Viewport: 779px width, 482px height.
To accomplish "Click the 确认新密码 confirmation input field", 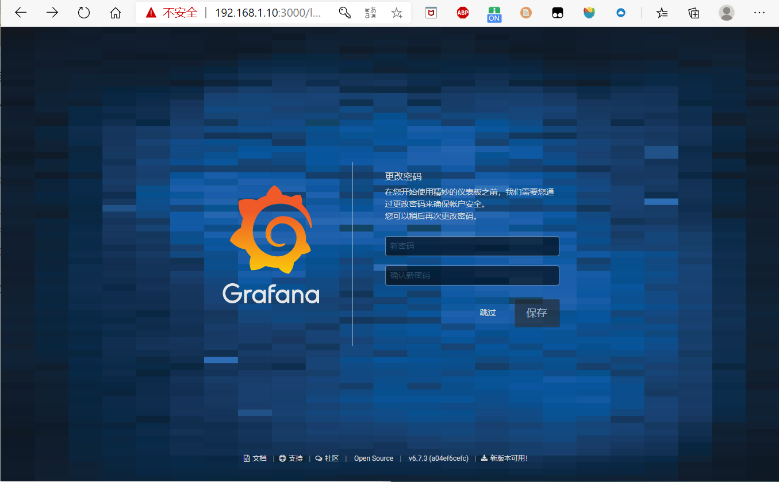I will [471, 275].
